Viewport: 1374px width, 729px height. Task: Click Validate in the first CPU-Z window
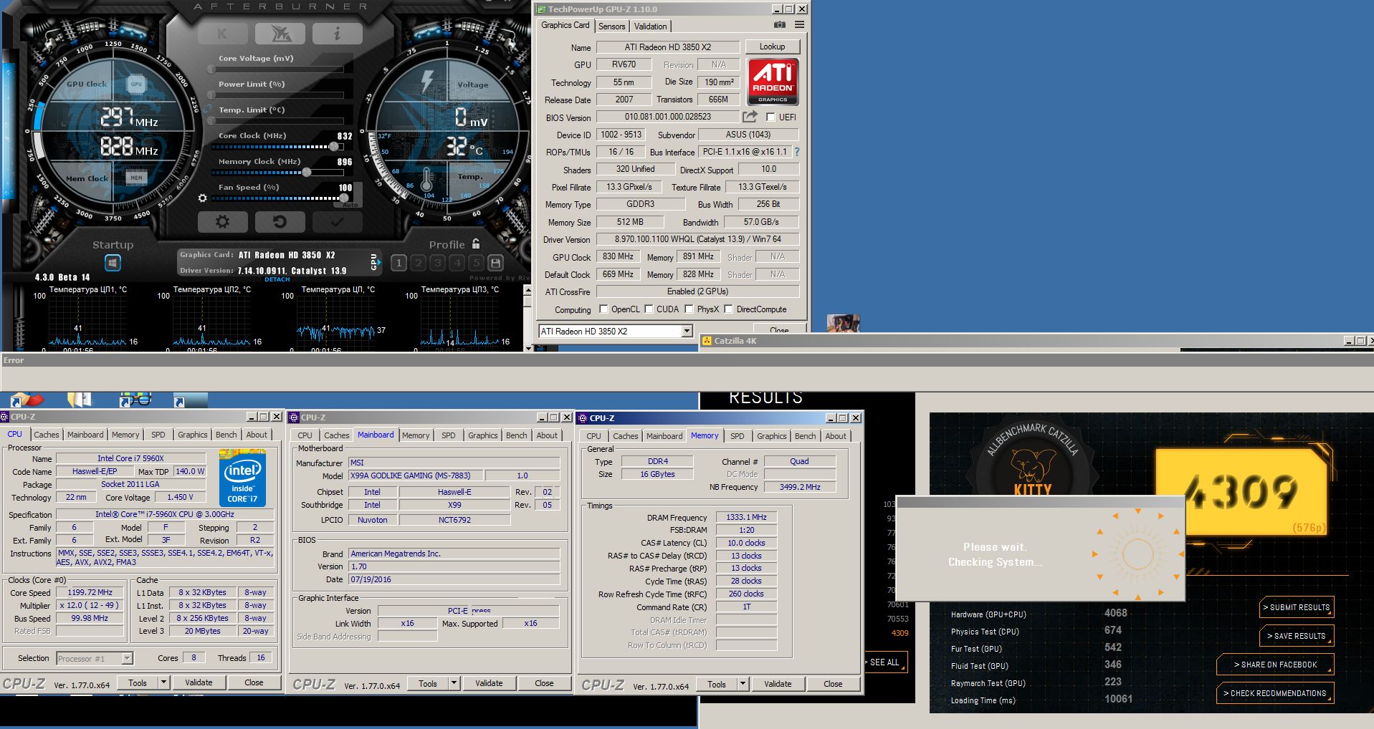pos(199,682)
